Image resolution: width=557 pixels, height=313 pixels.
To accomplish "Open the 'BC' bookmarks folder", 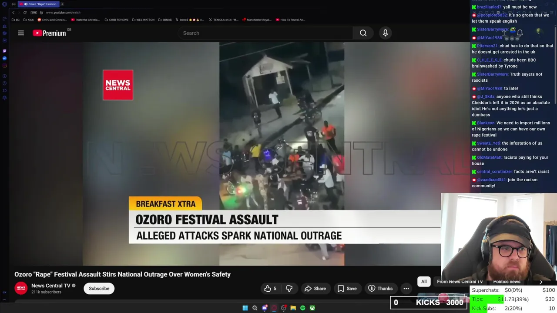I will click(16, 20).
